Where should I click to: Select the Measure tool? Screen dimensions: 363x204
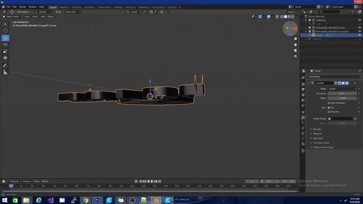tap(5, 73)
